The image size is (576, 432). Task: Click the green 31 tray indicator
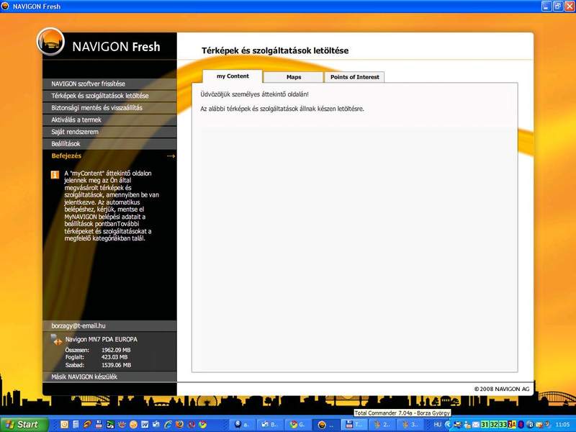click(x=485, y=425)
